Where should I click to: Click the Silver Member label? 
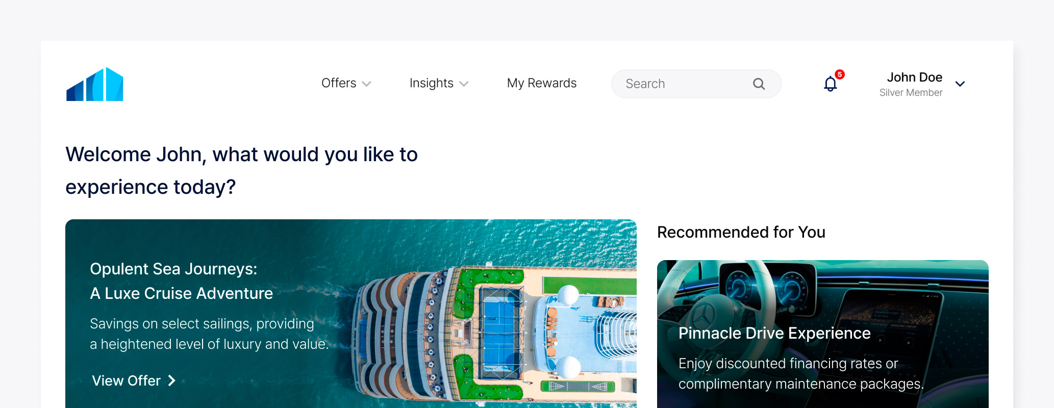click(x=910, y=92)
